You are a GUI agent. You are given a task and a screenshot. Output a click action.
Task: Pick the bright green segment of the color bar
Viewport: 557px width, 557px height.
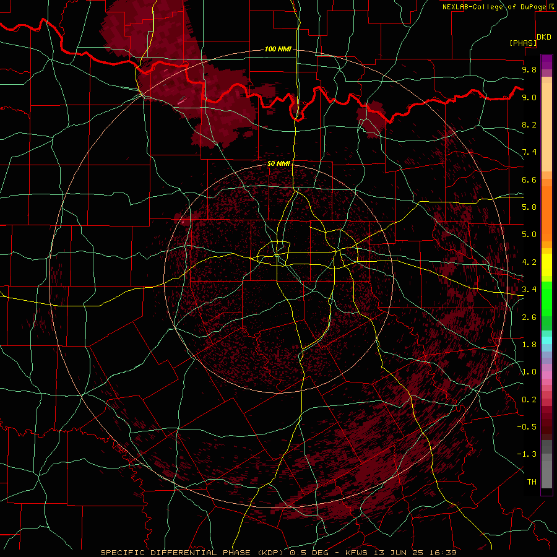coord(546,298)
